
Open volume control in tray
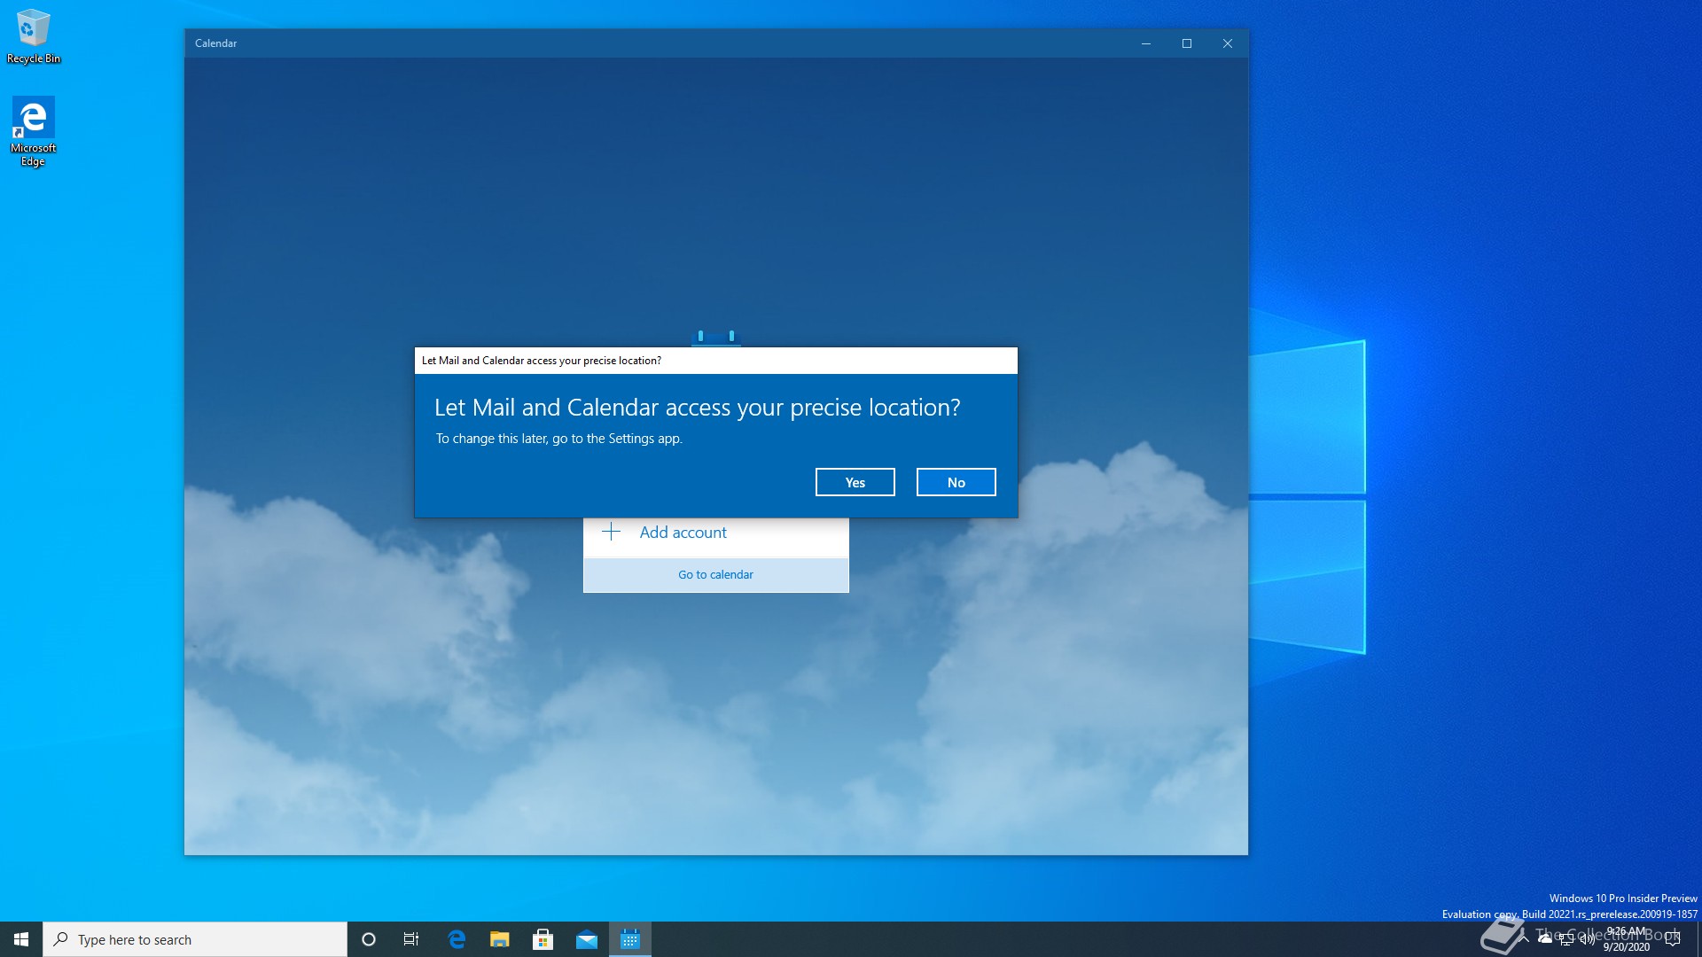1587,939
